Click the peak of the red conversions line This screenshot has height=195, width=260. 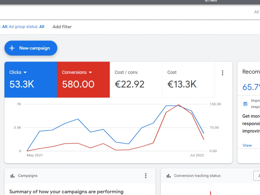point(179,105)
